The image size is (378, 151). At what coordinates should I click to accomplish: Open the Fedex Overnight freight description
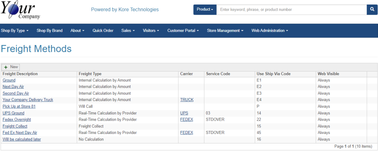pyautogui.click(x=17, y=120)
